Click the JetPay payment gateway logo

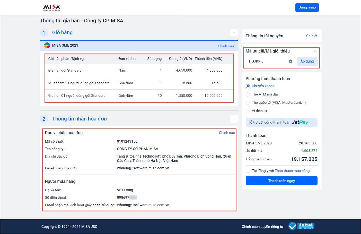(300, 122)
